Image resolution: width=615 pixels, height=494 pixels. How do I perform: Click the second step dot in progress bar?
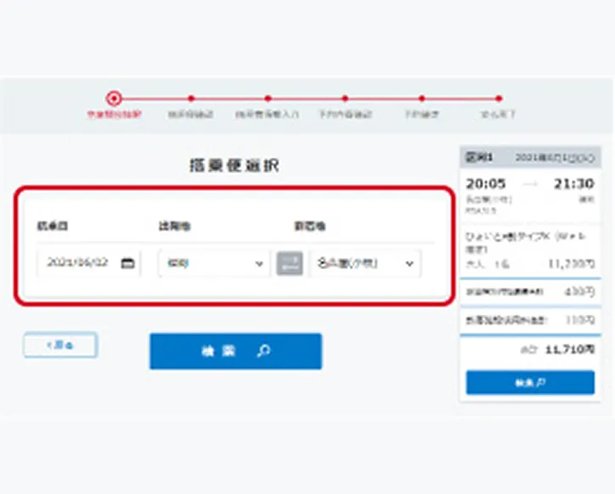coord(191,98)
